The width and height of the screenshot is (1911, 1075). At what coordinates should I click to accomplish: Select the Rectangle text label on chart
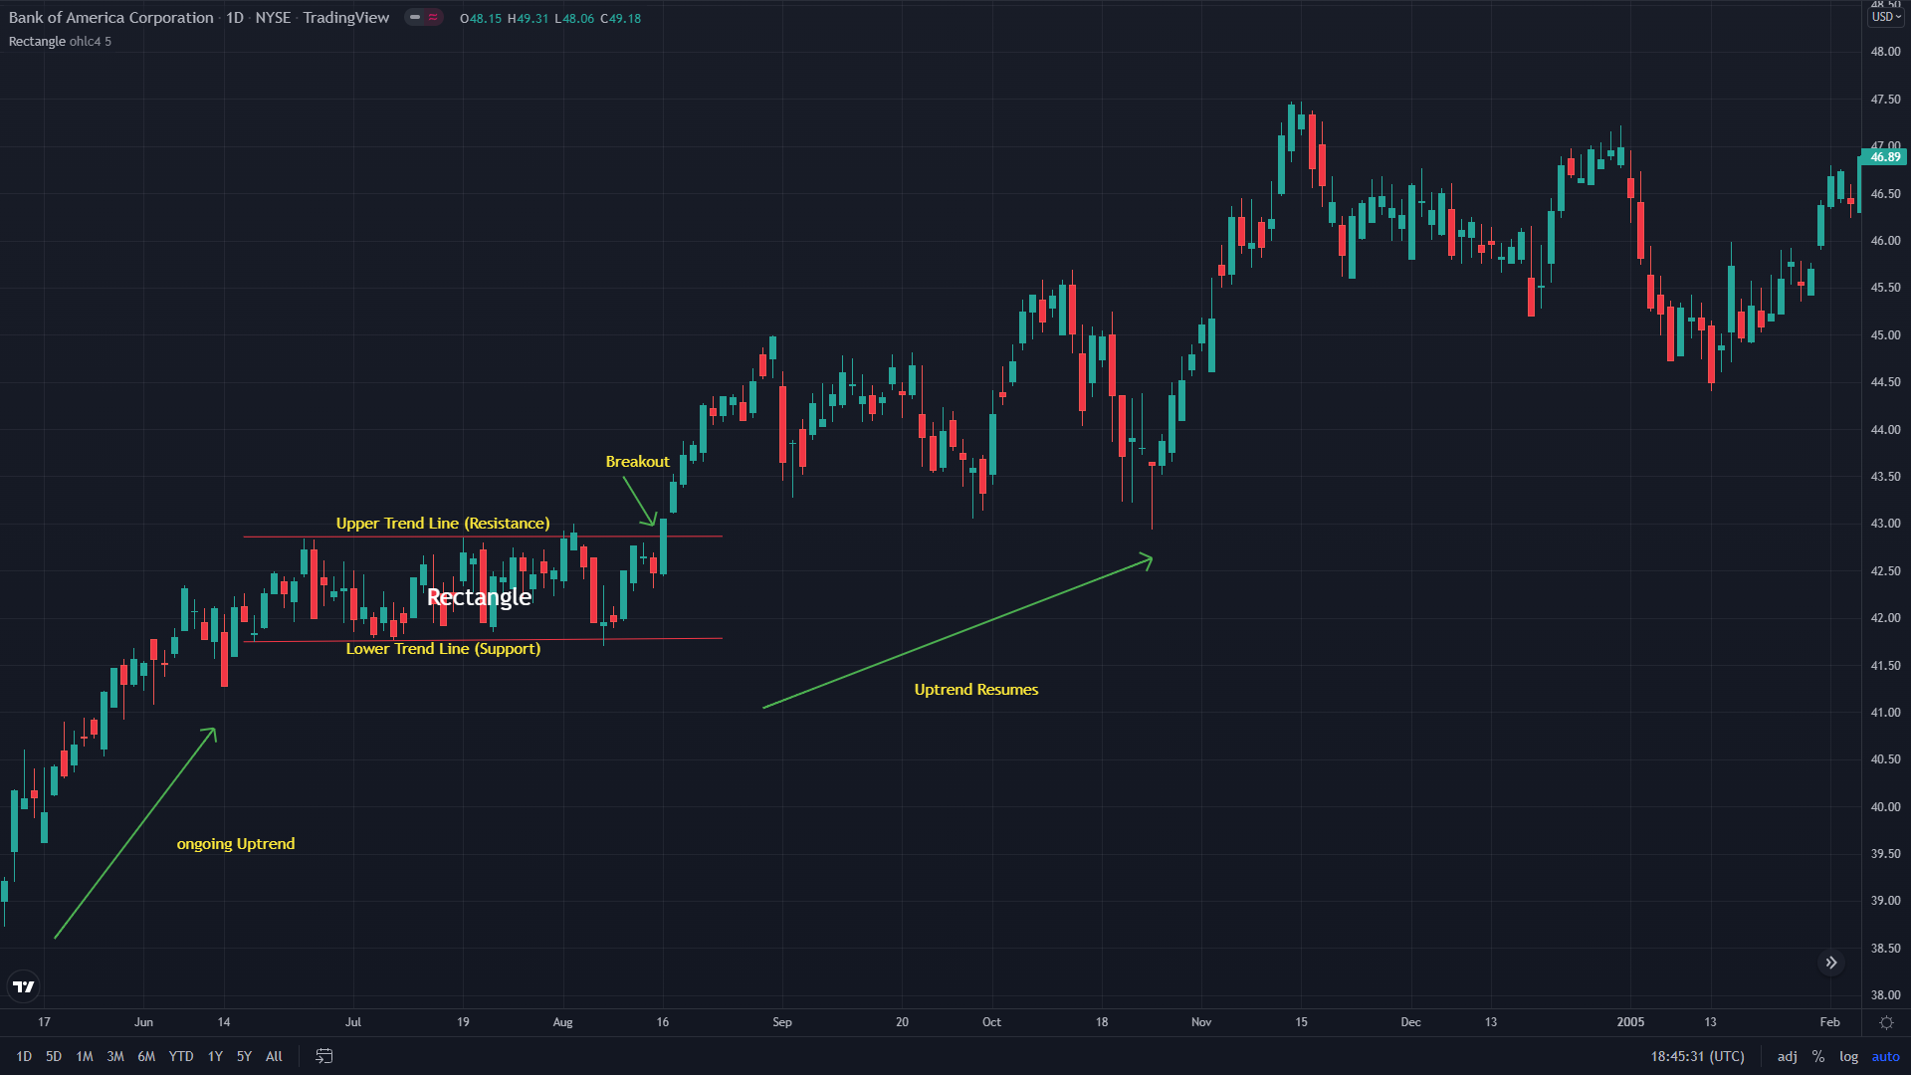(479, 596)
